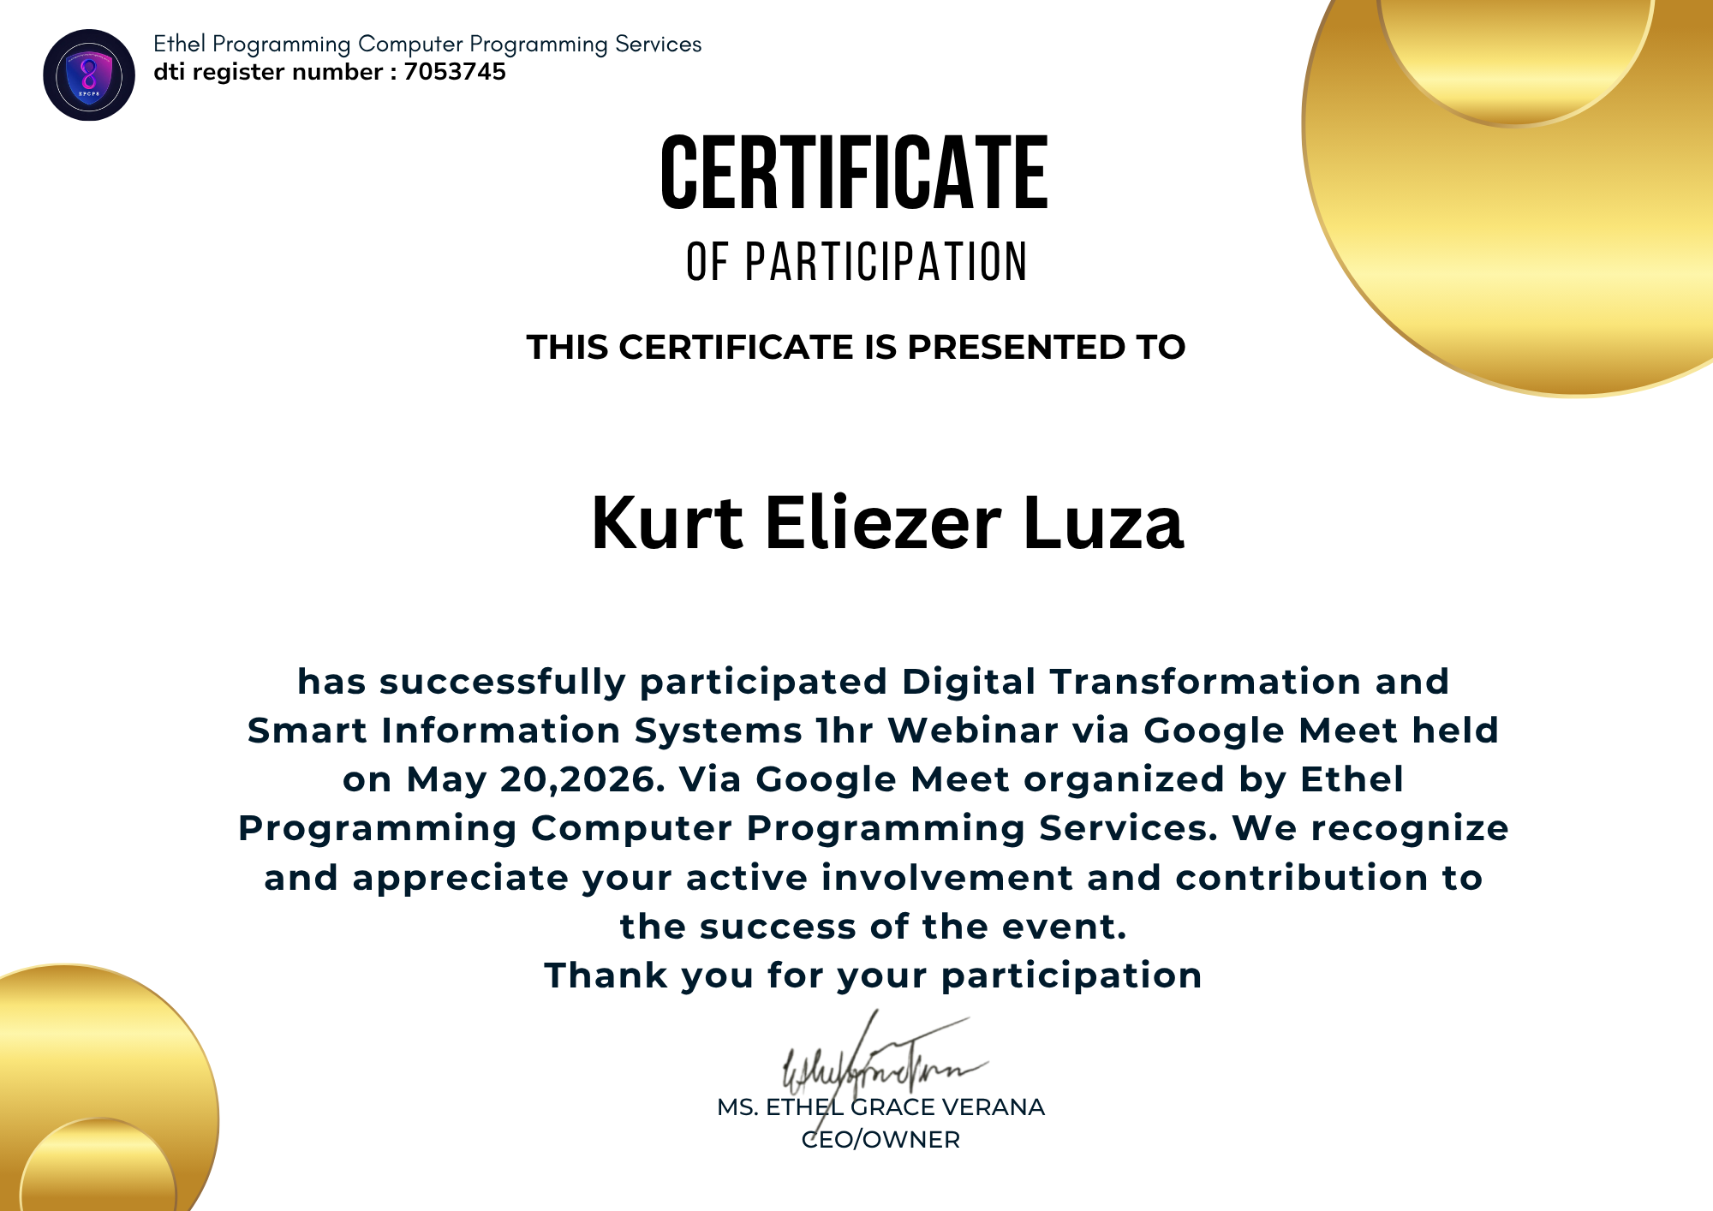Click line starting 'Smart Information Systems 1hr Webinar'

[x=874, y=731]
